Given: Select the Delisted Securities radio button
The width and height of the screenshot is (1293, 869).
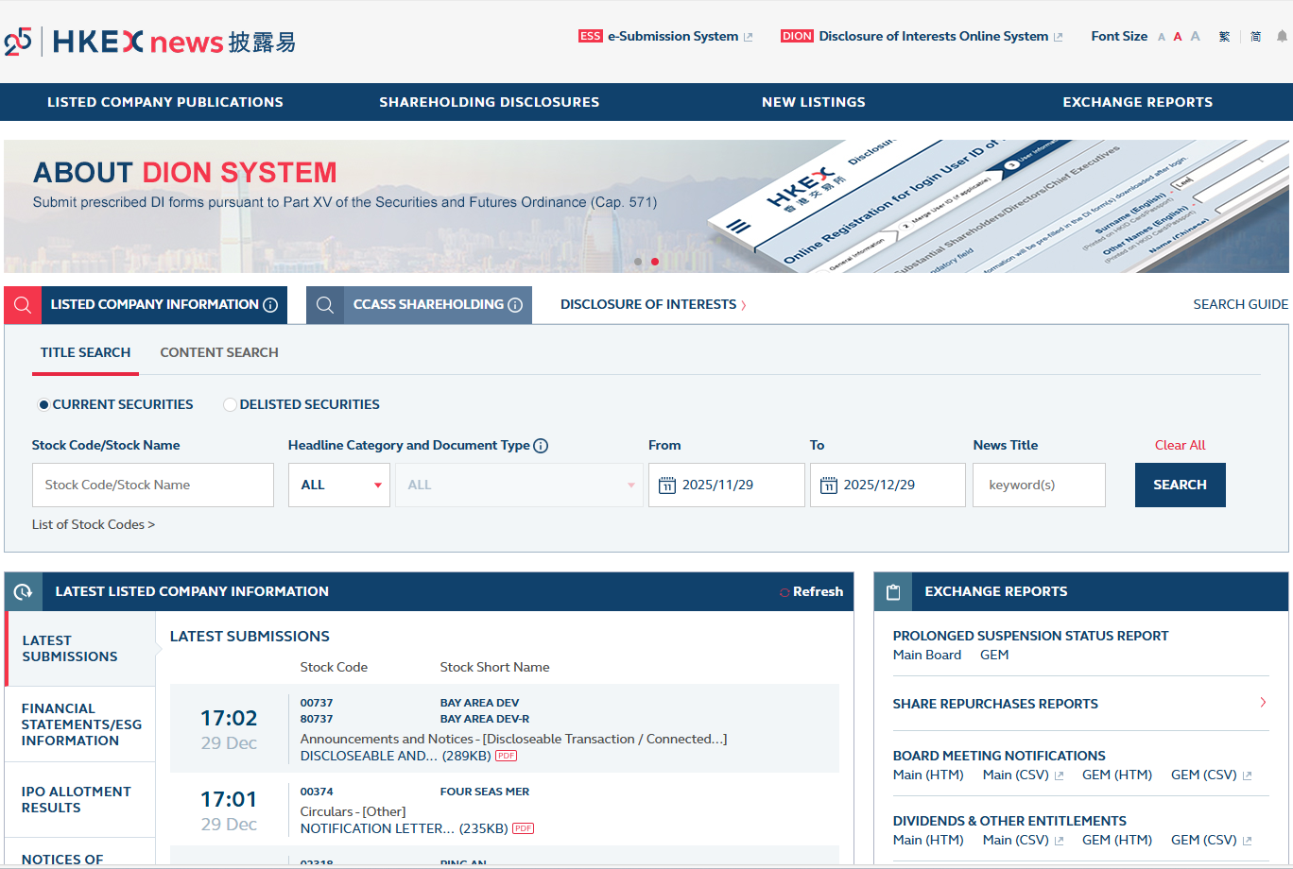Looking at the screenshot, I should pyautogui.click(x=230, y=404).
